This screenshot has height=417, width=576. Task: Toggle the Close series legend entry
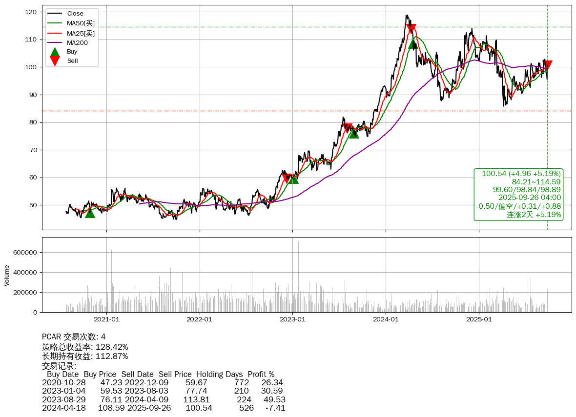tap(75, 14)
